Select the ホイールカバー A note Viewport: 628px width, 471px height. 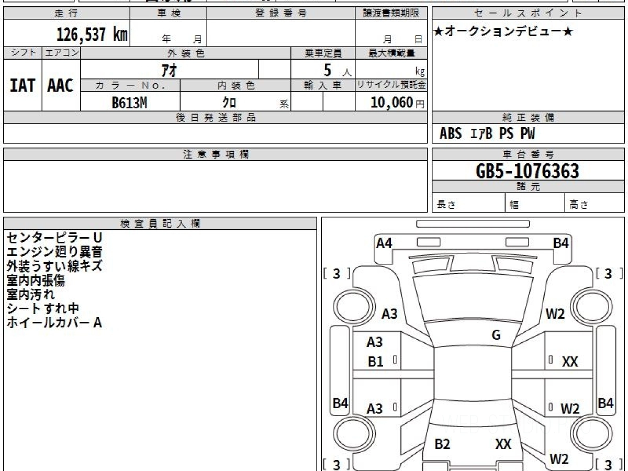[54, 322]
